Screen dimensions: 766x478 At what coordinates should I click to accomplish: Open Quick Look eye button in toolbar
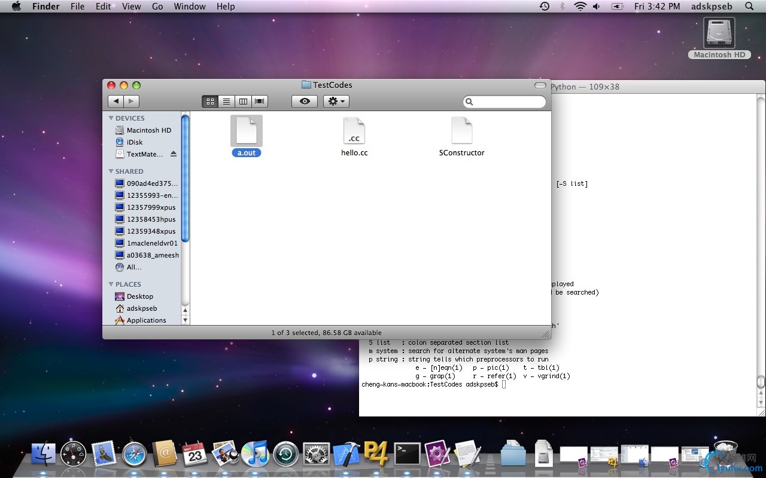[305, 102]
